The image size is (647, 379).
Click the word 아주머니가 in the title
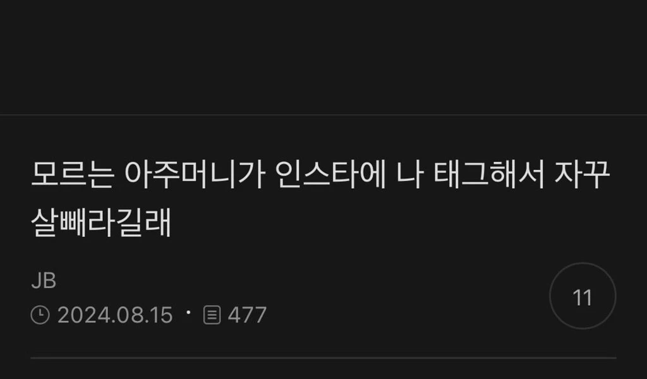(195, 175)
